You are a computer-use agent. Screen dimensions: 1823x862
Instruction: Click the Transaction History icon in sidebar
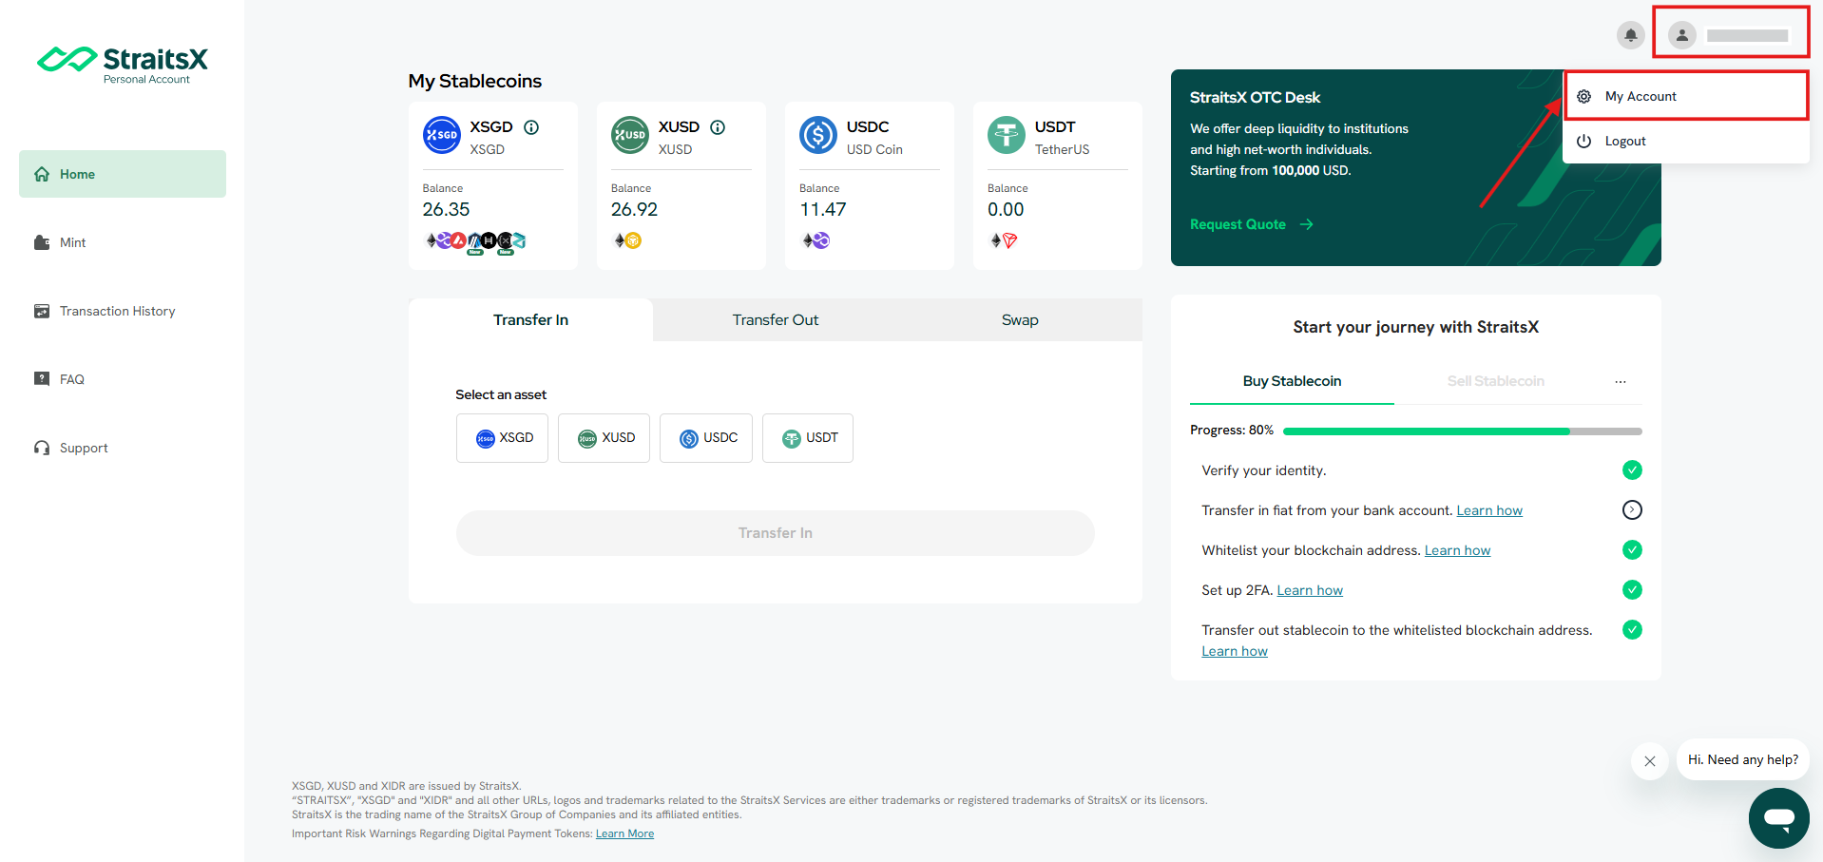tap(42, 311)
